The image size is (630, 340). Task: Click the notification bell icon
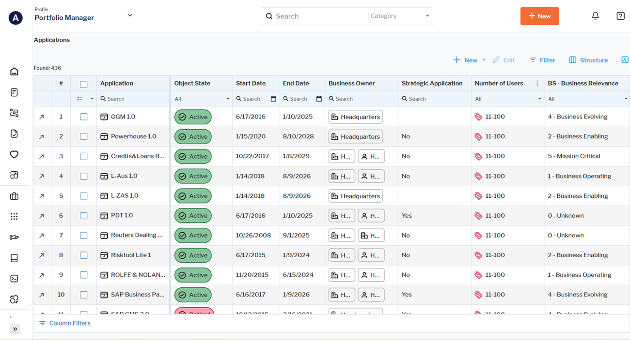[x=595, y=16]
